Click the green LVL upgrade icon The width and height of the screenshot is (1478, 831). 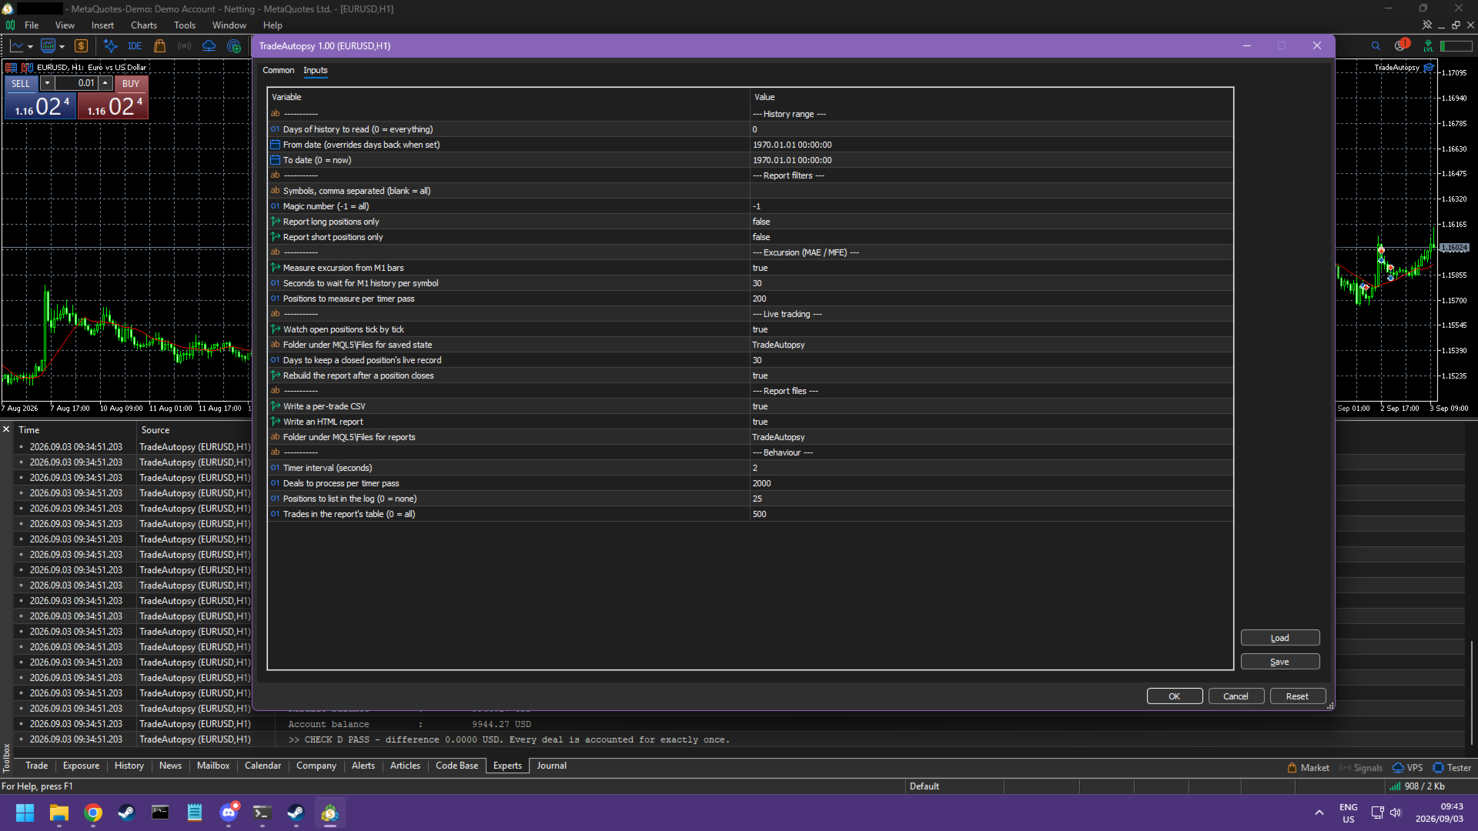point(1428,46)
